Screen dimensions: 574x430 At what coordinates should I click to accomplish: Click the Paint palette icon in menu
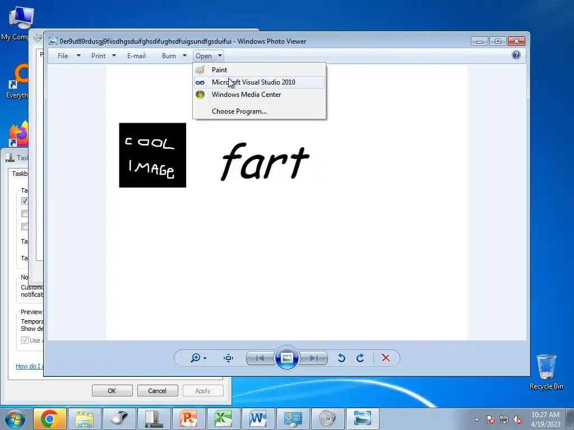(x=200, y=70)
